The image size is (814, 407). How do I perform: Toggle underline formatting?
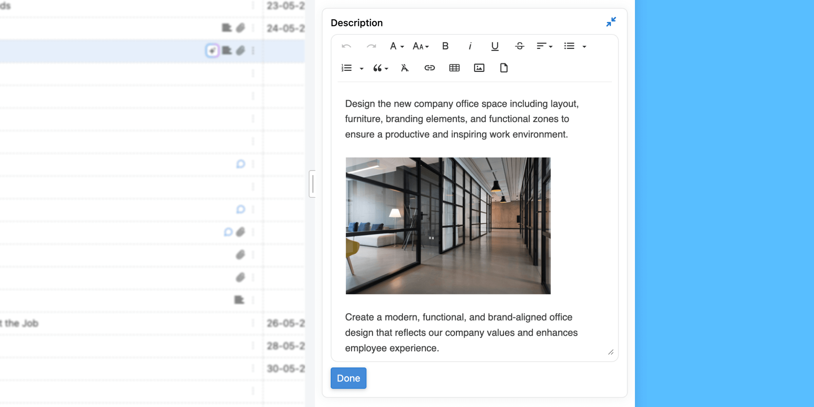pyautogui.click(x=495, y=46)
